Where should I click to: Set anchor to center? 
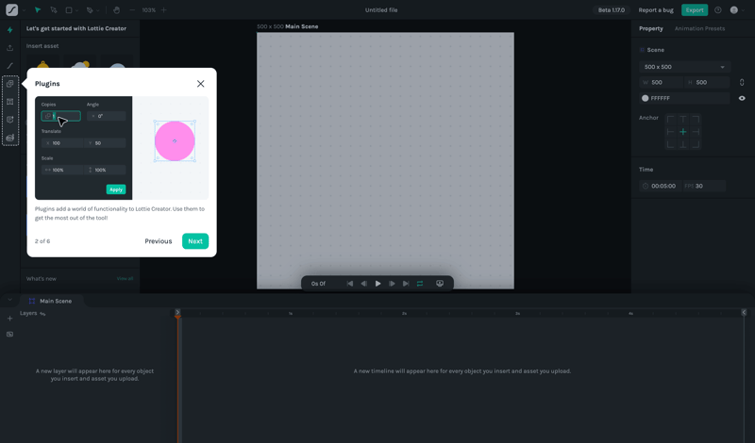[682, 132]
